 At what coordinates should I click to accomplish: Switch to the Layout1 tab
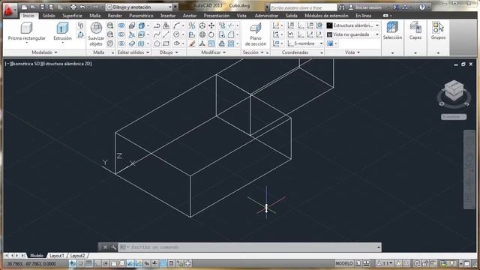[57, 255]
